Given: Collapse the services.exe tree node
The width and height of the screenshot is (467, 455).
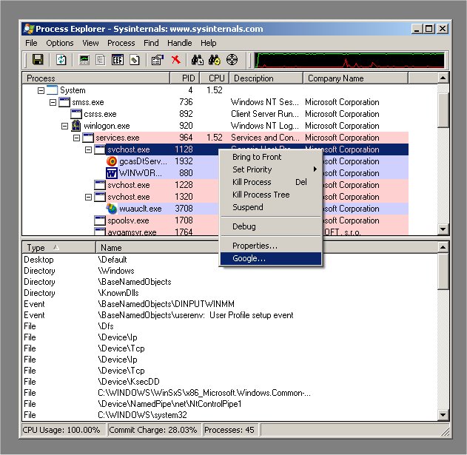Looking at the screenshot, I should pos(76,138).
